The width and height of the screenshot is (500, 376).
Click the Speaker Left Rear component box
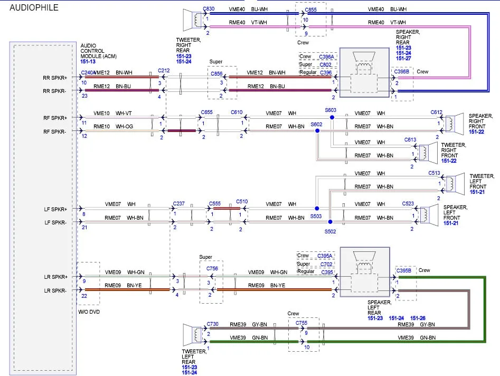click(x=365, y=272)
